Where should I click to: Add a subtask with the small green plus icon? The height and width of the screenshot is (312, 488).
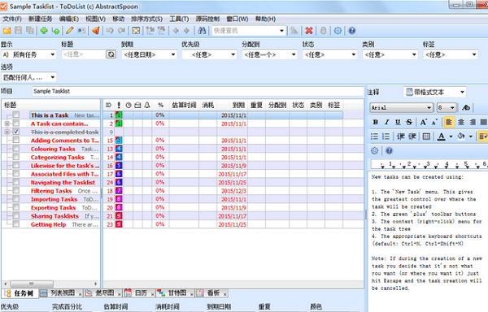55,30
